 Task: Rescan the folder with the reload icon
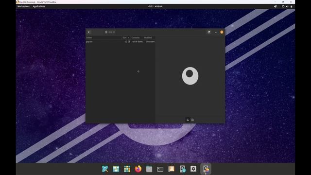[x=209, y=32]
